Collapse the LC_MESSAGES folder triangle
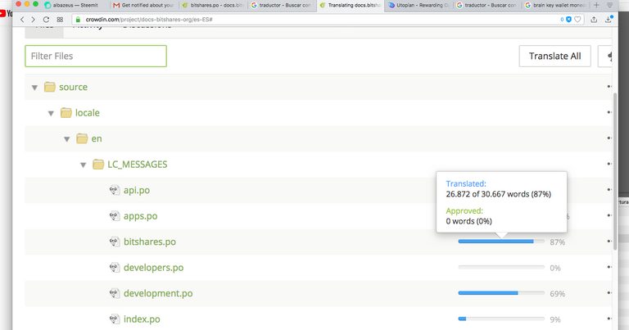The image size is (629, 330). click(x=83, y=165)
